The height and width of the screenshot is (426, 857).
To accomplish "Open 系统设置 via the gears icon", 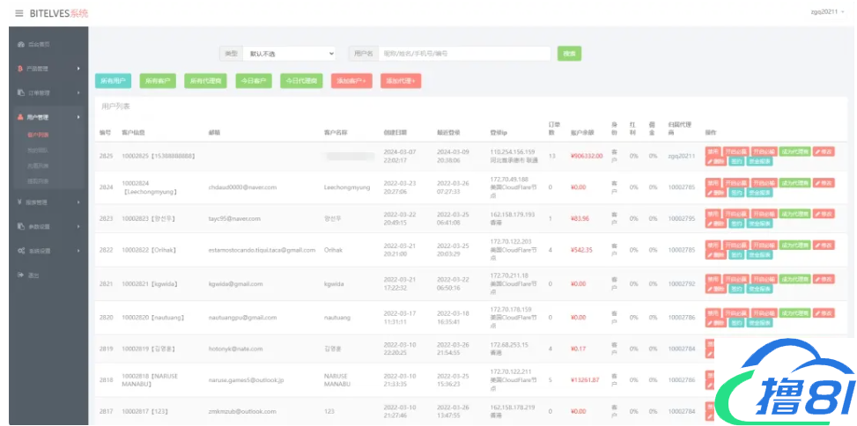I will [20, 251].
